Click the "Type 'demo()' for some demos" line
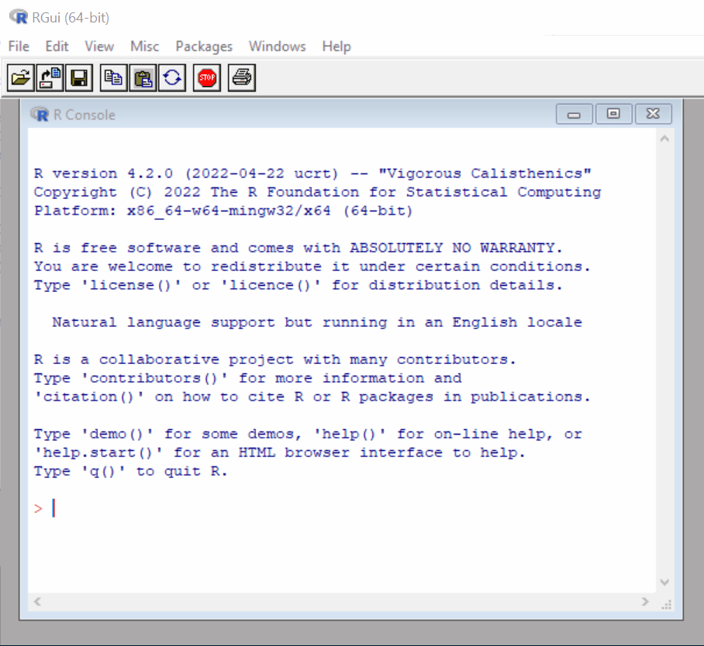The width and height of the screenshot is (704, 646). click(x=308, y=435)
